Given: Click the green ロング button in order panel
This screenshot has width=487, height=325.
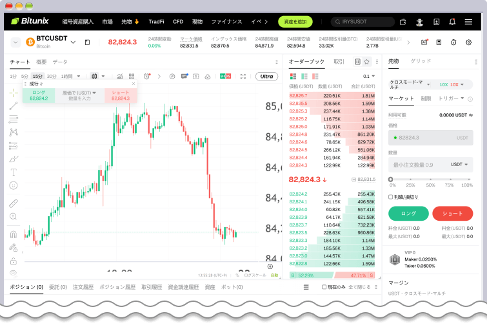Looking at the screenshot, I should (x=408, y=214).
